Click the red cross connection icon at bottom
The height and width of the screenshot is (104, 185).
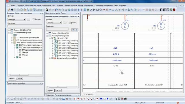point(78,99)
